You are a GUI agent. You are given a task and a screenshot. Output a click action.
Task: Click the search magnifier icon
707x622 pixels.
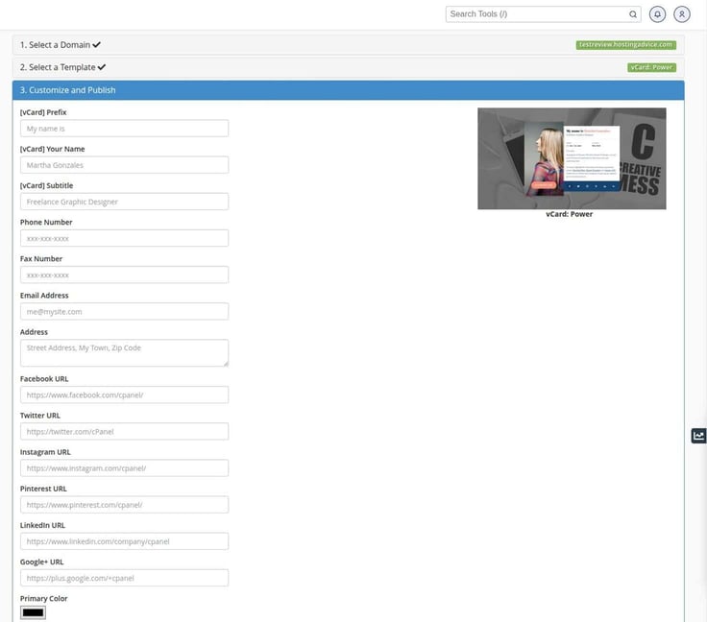pos(633,14)
